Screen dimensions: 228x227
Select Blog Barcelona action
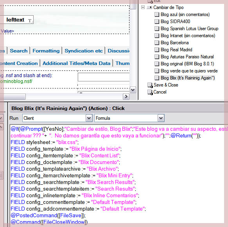(175, 43)
